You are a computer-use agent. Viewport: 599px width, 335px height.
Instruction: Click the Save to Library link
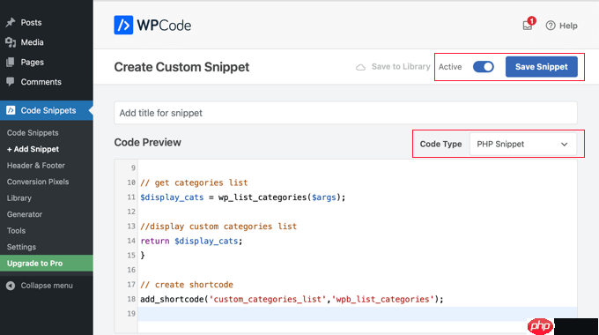pos(401,67)
